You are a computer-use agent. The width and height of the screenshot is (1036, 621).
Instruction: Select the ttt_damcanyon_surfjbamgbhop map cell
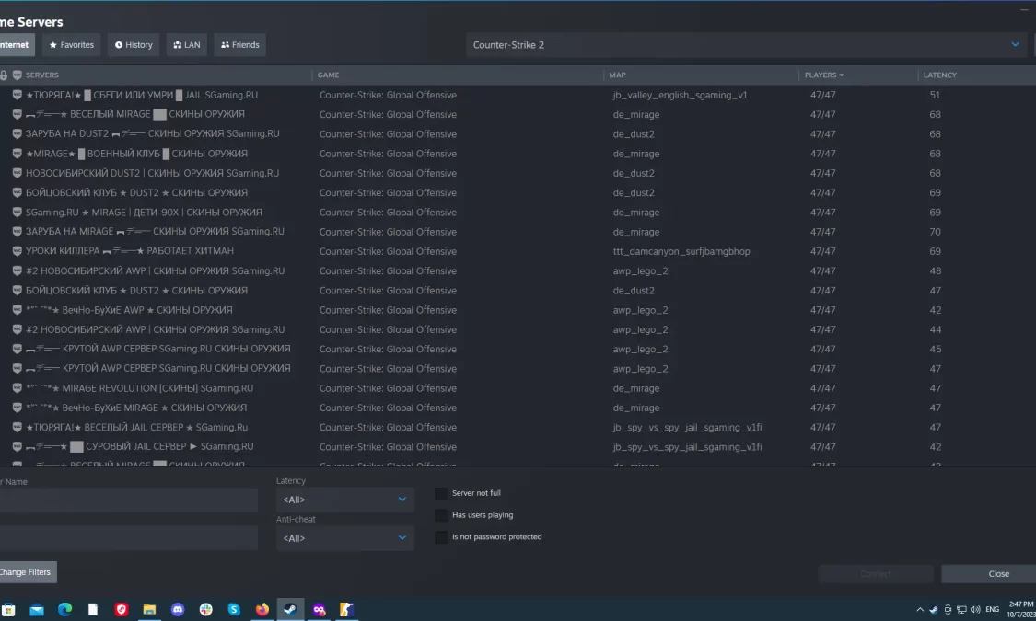tap(681, 251)
